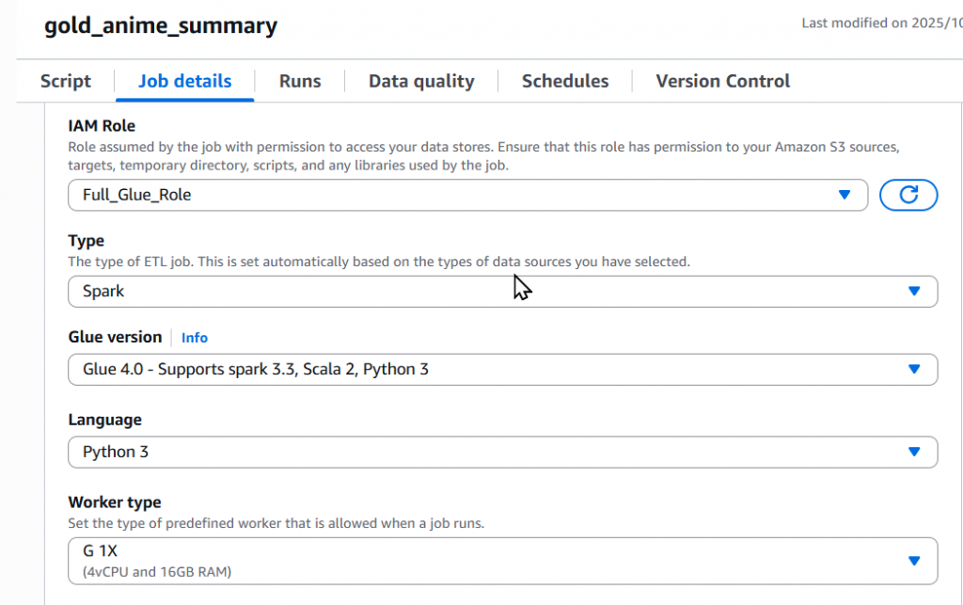Open the Runs tab

pos(300,81)
